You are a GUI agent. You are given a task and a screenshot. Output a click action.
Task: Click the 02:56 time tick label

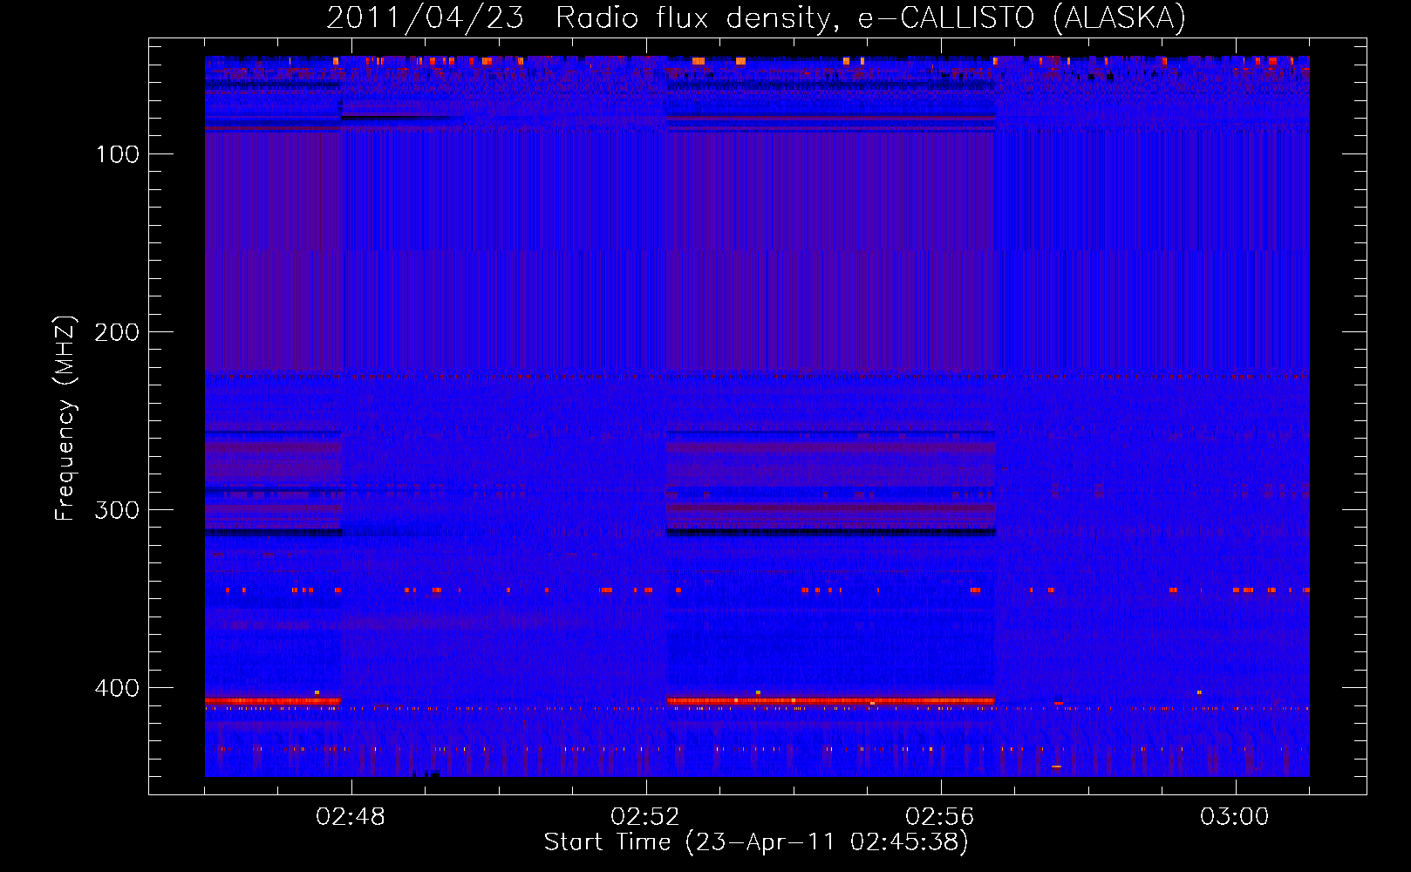(940, 817)
